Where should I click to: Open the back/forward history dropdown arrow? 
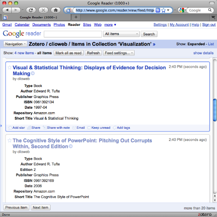23,10
